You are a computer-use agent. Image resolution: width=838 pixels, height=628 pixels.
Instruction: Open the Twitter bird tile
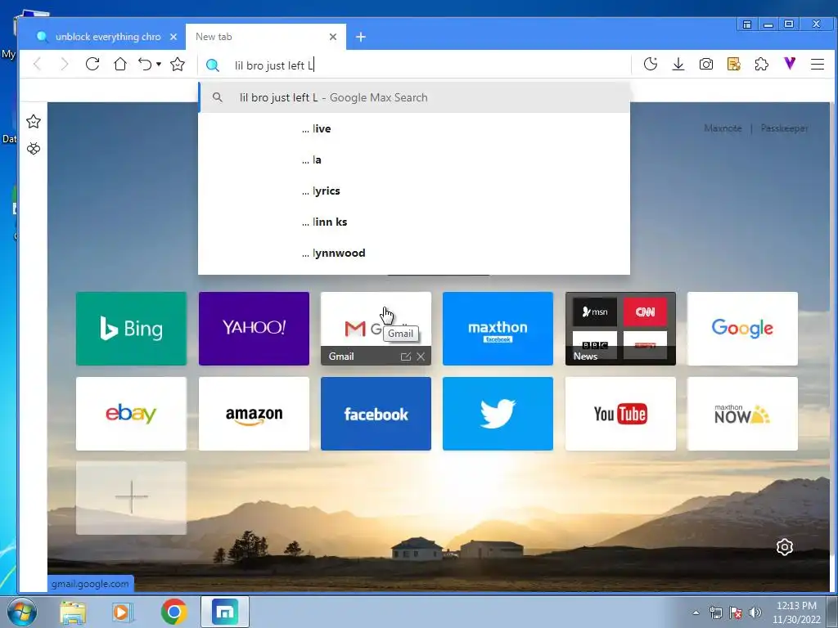point(498,414)
